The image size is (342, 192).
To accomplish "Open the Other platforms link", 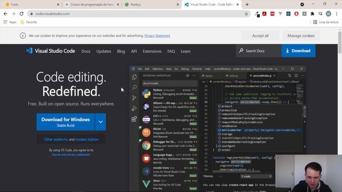I will (x=56, y=139).
